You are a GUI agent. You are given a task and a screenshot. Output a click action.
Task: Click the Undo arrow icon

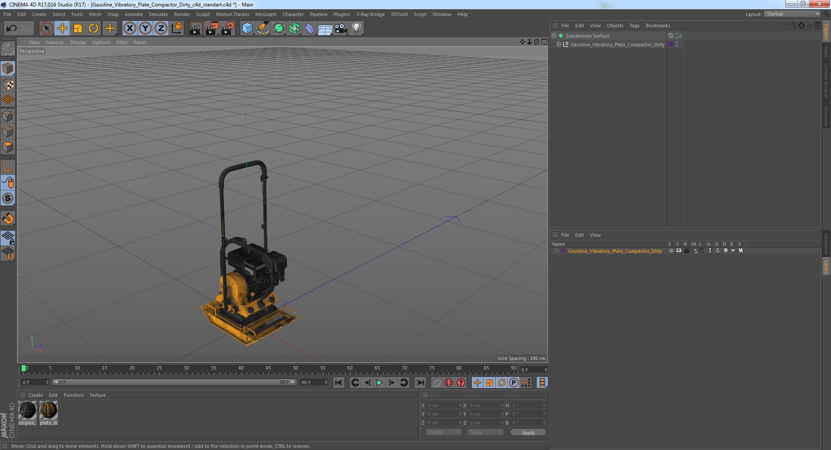[11, 29]
